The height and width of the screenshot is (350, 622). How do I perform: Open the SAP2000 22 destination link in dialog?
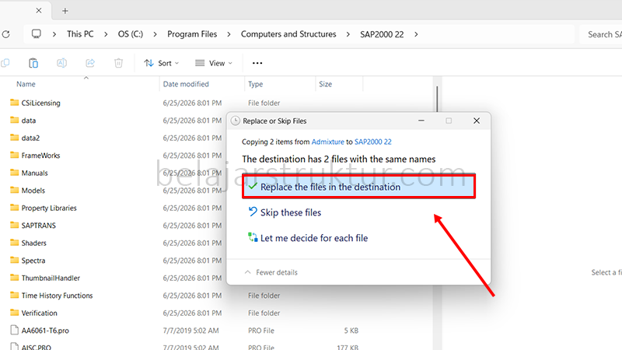tap(373, 142)
